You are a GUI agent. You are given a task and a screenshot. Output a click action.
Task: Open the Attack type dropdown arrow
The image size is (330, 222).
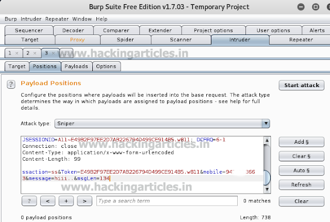tap(266, 124)
